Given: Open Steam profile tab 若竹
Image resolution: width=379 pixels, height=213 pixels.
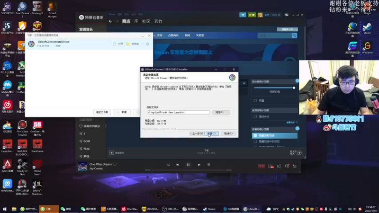Looking at the screenshot, I should tap(158, 21).
